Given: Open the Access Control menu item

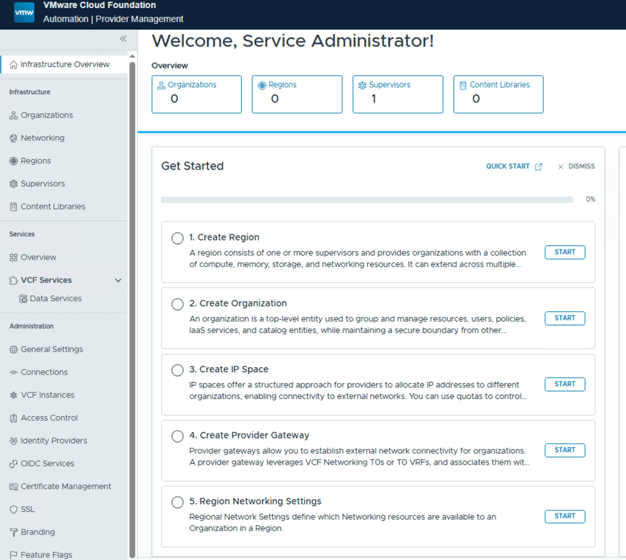Looking at the screenshot, I should (49, 418).
